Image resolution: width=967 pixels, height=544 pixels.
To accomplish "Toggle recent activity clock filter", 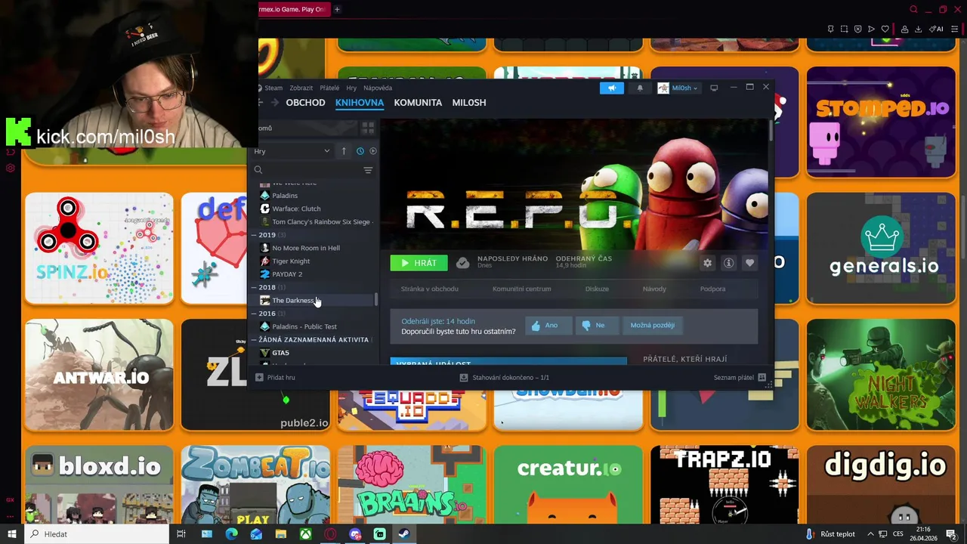I will point(360,151).
